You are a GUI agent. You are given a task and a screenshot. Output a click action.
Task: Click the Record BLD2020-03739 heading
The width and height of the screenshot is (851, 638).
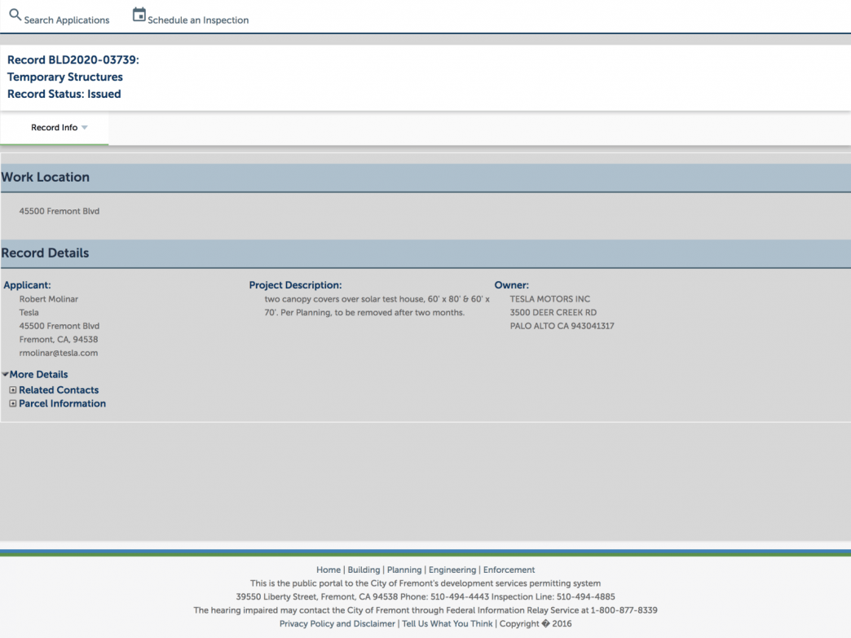(73, 59)
